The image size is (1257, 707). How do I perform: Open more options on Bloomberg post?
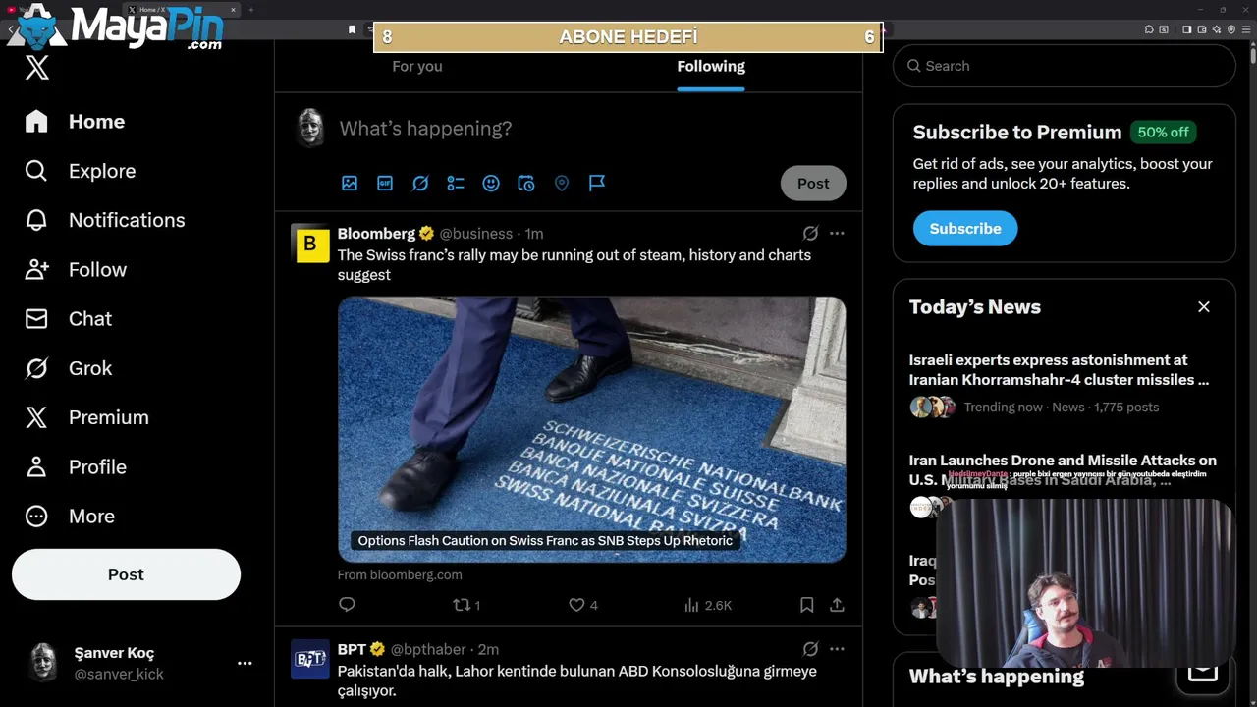[837, 234]
